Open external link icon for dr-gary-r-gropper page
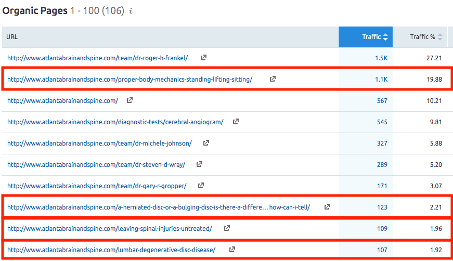The image size is (453, 261). click(x=201, y=186)
